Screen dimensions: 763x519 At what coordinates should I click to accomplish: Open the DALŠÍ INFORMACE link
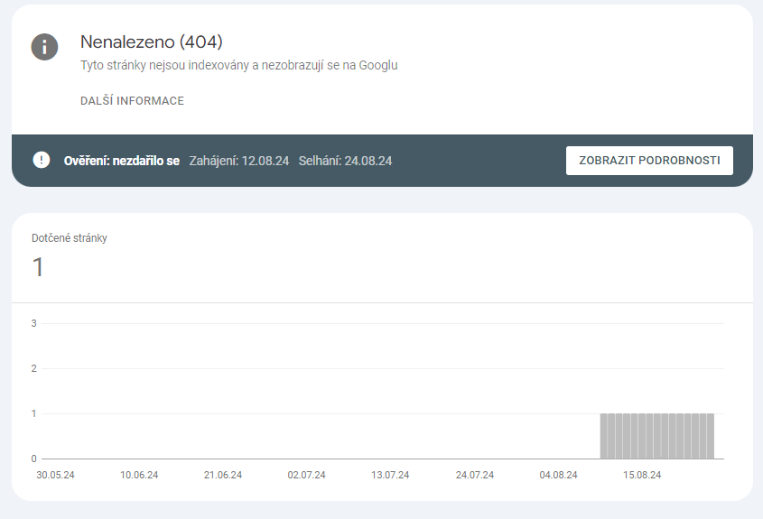tap(132, 101)
